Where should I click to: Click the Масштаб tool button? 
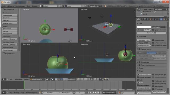[x=10, y=20]
